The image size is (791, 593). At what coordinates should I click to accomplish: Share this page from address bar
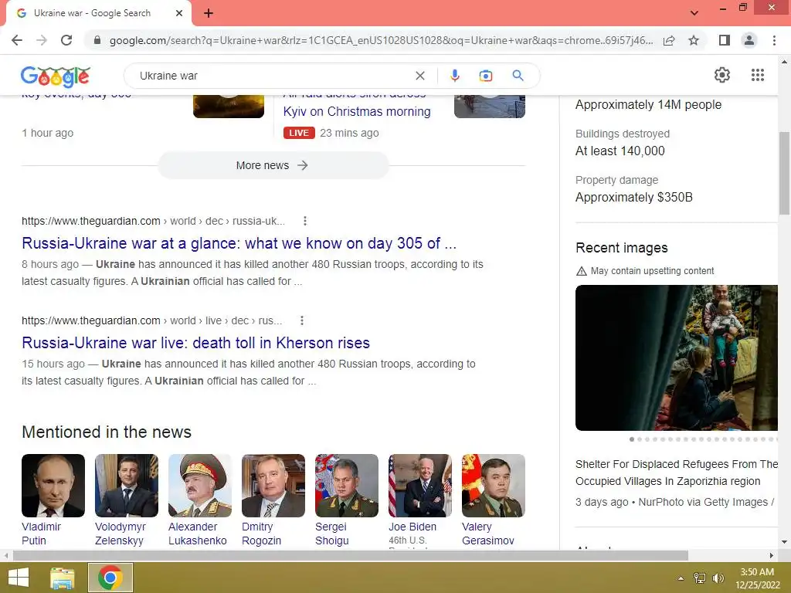pyautogui.click(x=669, y=40)
